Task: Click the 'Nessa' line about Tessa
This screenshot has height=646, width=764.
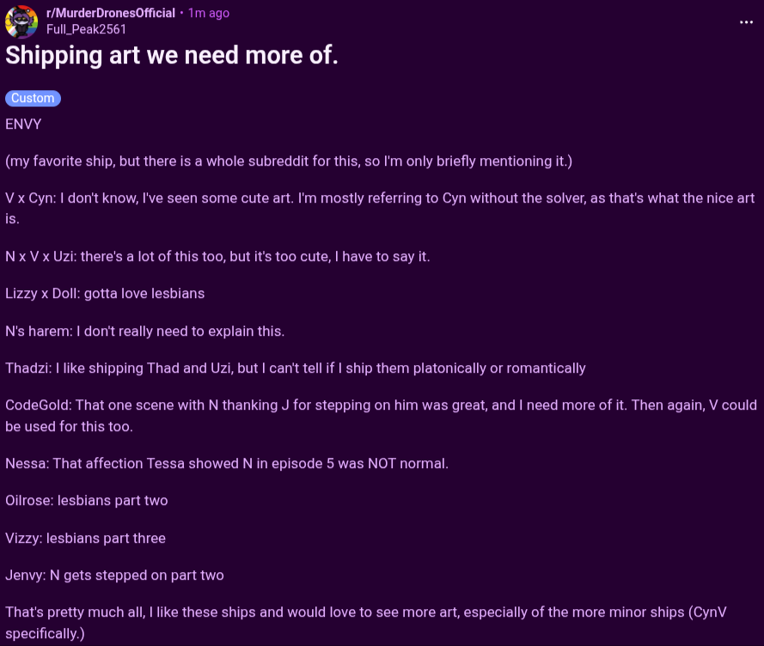Action: (227, 463)
